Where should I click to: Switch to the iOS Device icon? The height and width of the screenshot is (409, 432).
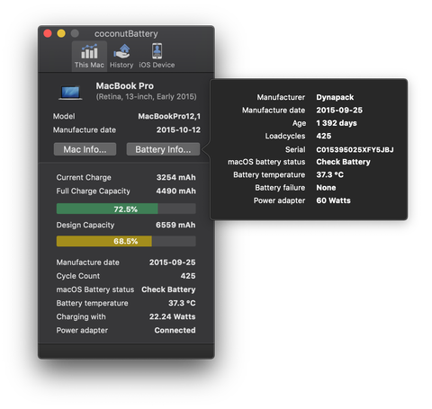click(x=157, y=51)
